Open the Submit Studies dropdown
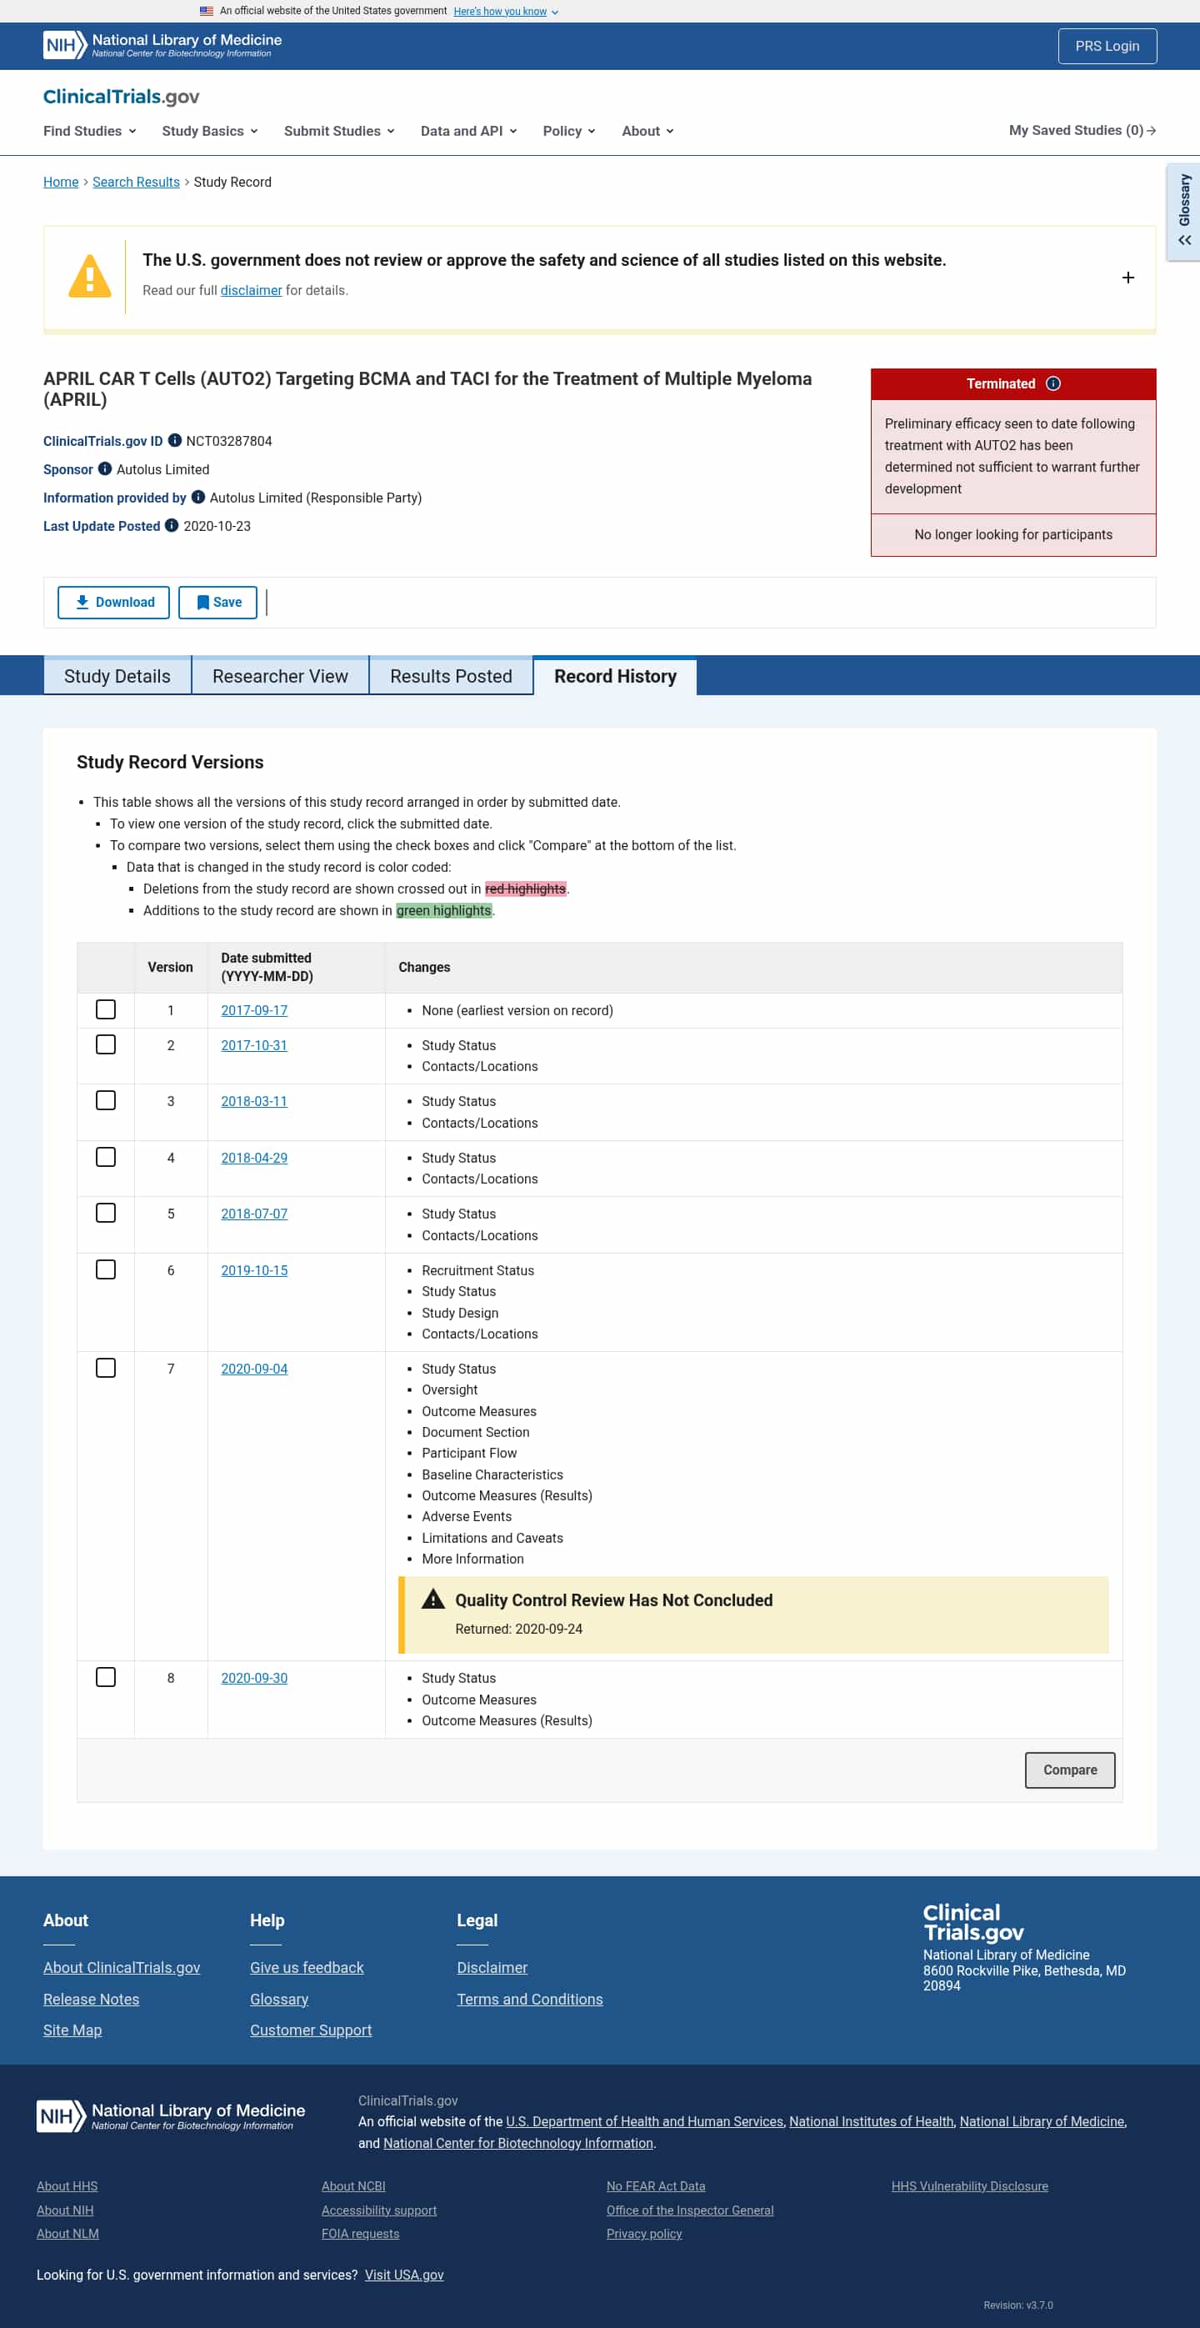 point(339,131)
